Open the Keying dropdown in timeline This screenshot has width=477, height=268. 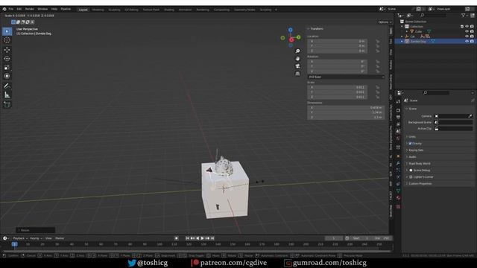[36, 238]
